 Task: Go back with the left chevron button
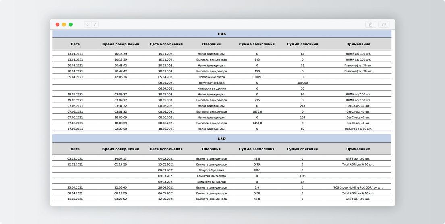(88, 25)
